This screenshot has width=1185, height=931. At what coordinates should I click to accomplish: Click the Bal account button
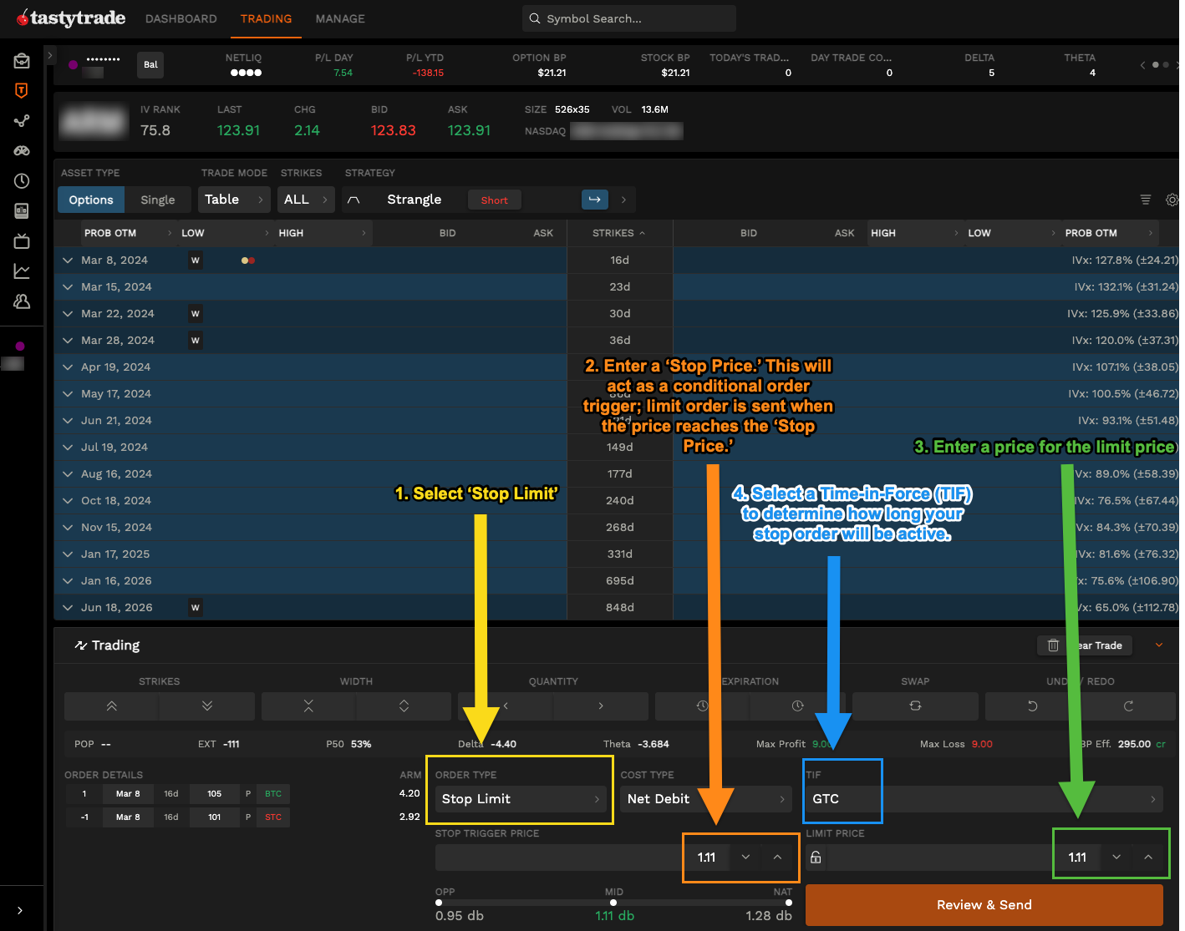(150, 65)
